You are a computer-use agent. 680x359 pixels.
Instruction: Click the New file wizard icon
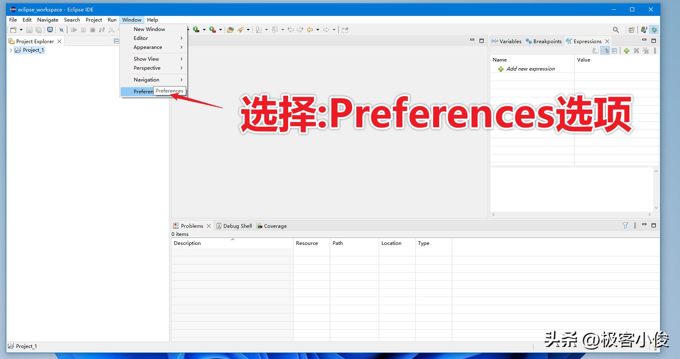pos(13,30)
